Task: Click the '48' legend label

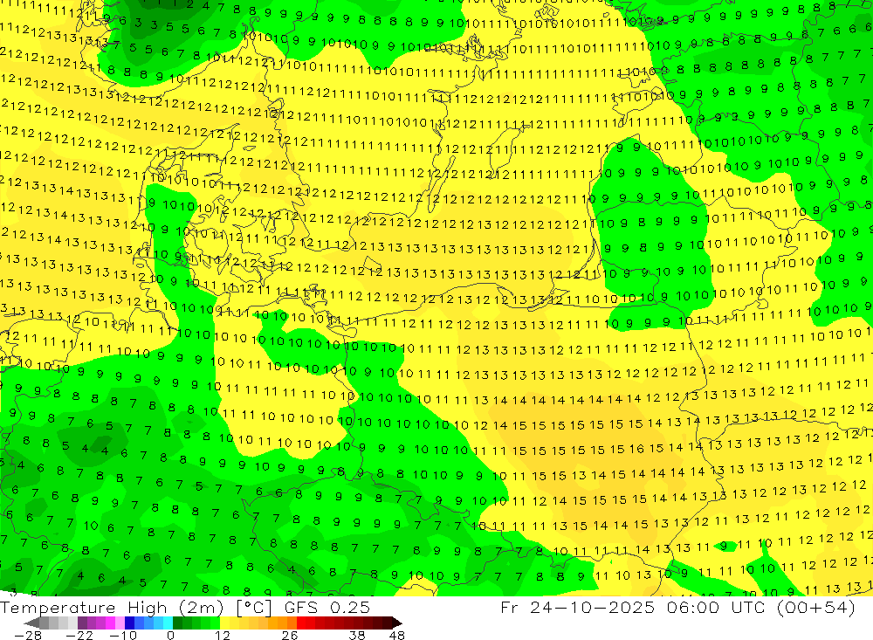Action: [397, 636]
